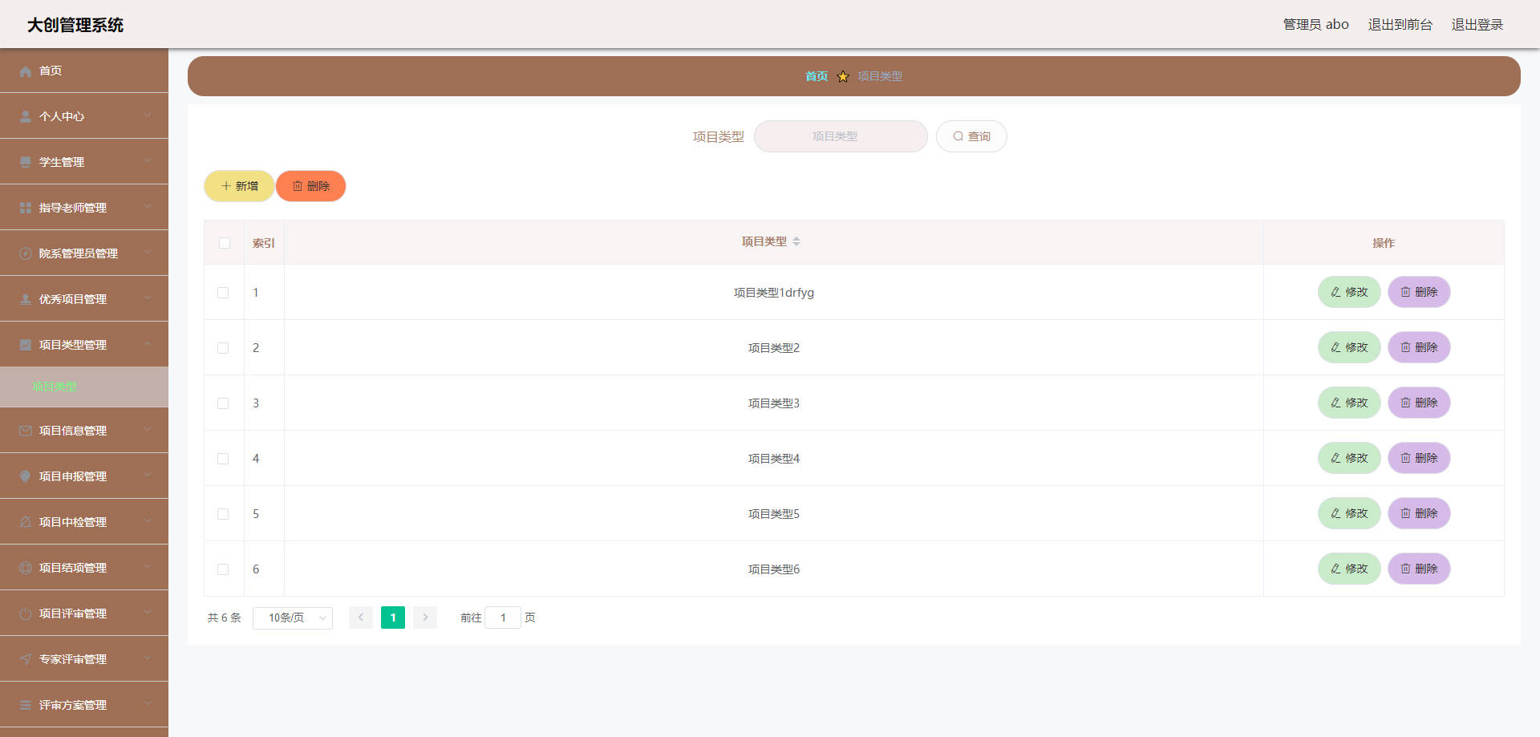Click the go-to page number input
This screenshot has height=737, width=1540.
(x=503, y=618)
